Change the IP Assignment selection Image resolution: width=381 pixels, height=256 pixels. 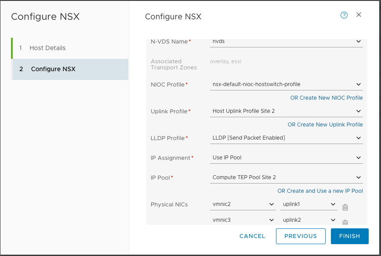287,158
